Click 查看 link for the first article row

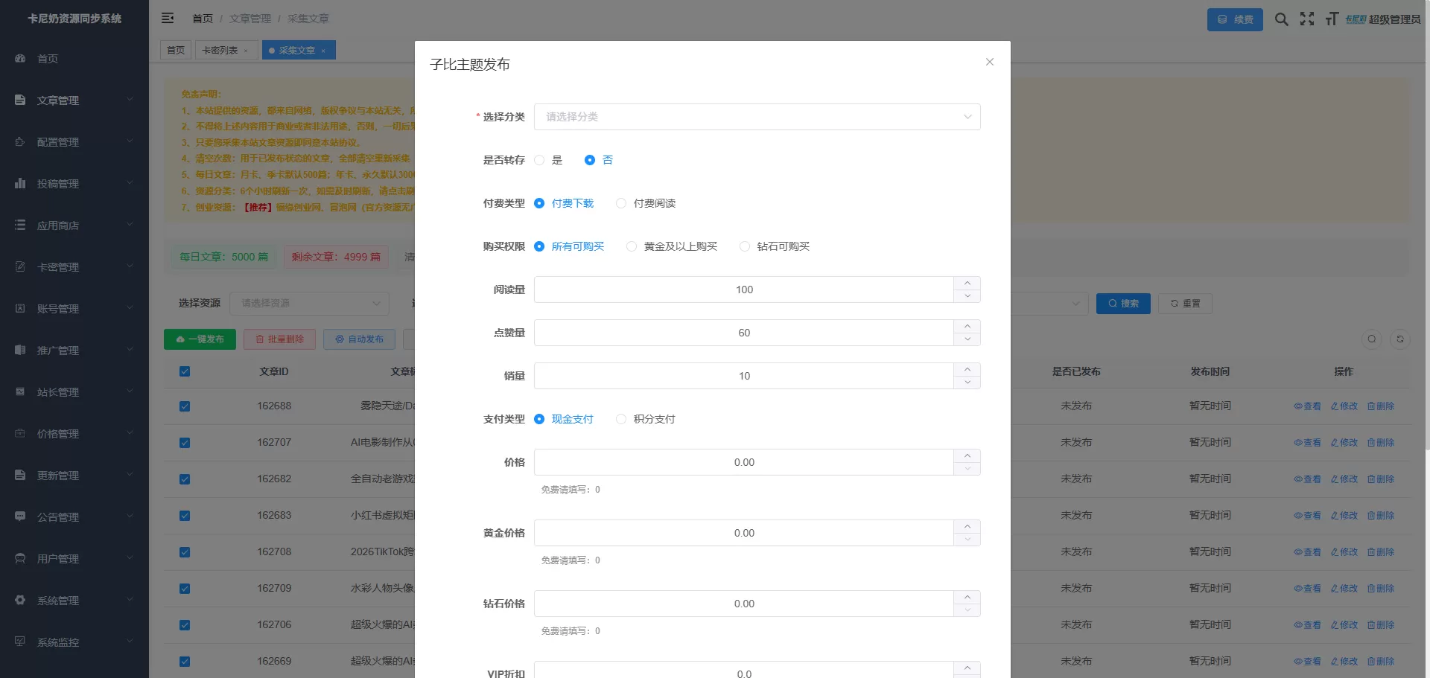[1307, 406]
